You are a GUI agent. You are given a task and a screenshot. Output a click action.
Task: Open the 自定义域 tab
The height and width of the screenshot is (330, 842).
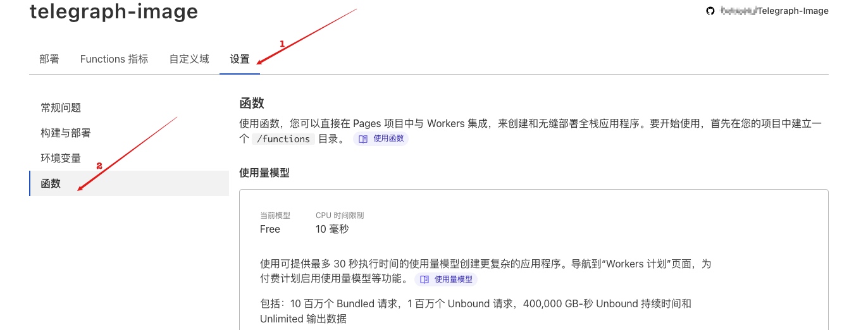pyautogui.click(x=189, y=59)
